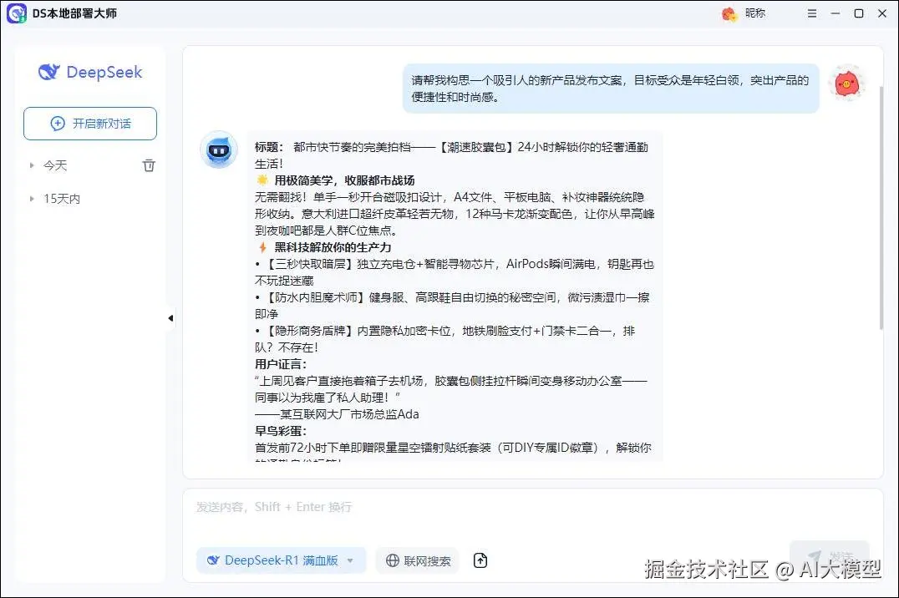Screen dimensions: 899x598
Task: Click the file upload icon near input bar
Action: click(480, 560)
